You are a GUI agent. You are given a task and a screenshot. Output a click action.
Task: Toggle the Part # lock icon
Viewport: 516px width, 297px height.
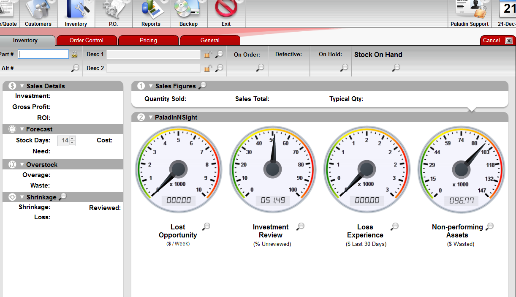point(75,54)
